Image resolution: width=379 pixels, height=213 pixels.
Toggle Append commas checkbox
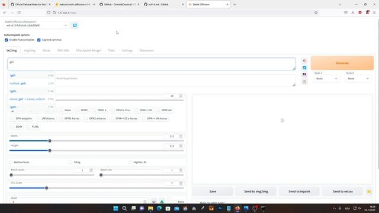(x=38, y=40)
